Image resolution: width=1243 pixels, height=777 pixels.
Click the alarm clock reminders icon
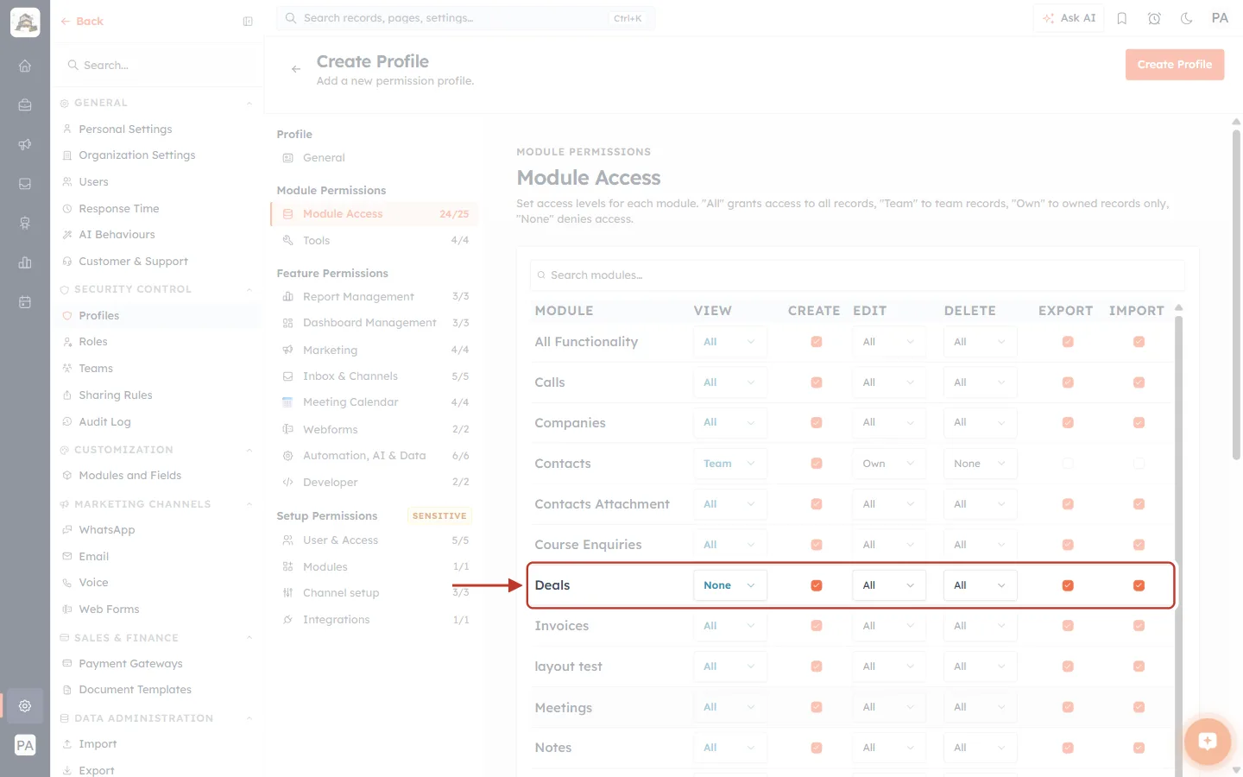click(x=1154, y=18)
